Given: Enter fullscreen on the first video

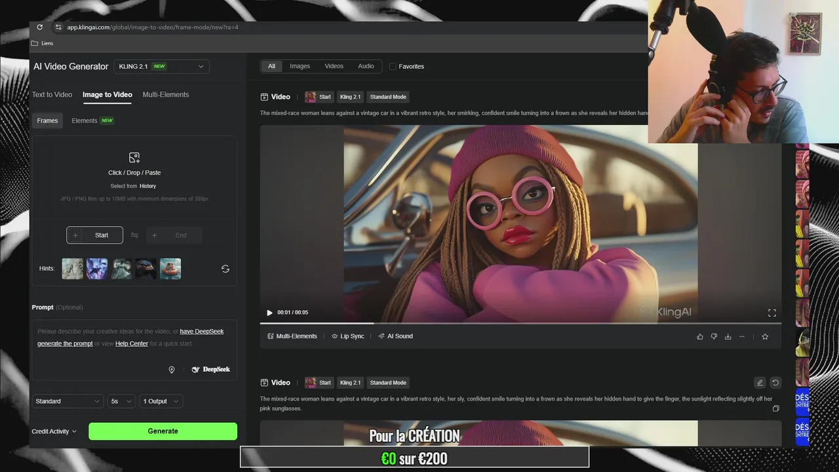Looking at the screenshot, I should [772, 313].
